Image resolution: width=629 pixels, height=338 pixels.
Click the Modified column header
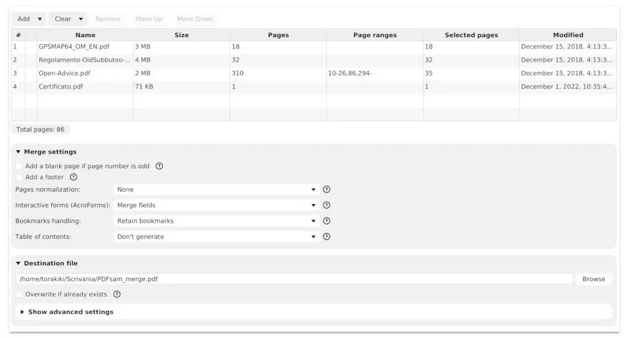pyautogui.click(x=568, y=35)
